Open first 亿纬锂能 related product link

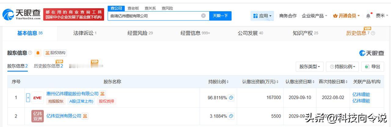(361, 94)
